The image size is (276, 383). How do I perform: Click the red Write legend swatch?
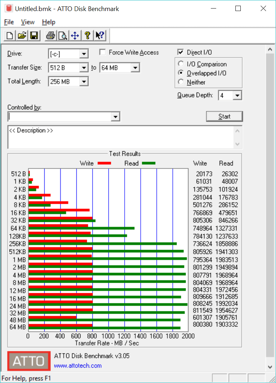tap(104, 163)
